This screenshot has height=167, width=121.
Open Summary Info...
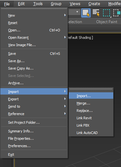click(34, 131)
